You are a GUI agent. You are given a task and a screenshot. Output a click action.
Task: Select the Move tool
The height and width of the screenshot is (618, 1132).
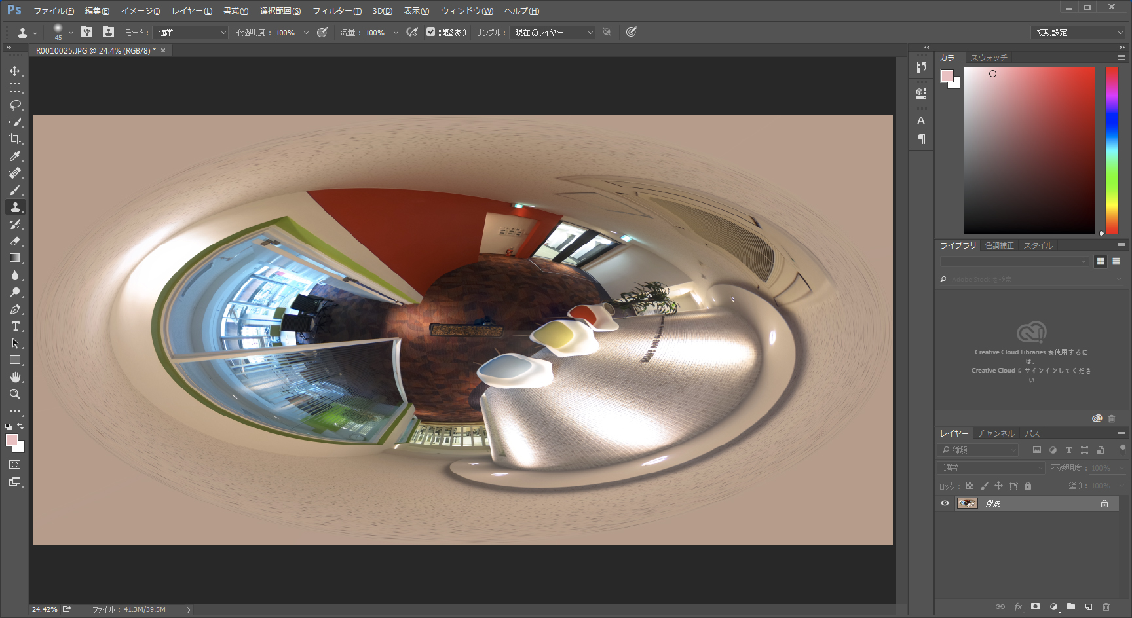tap(15, 71)
